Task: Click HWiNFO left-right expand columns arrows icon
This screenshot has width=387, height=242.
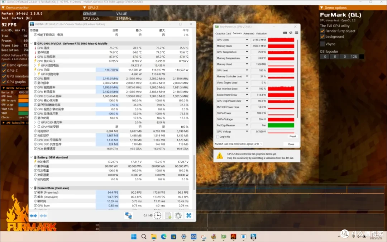Action: click(33, 215)
